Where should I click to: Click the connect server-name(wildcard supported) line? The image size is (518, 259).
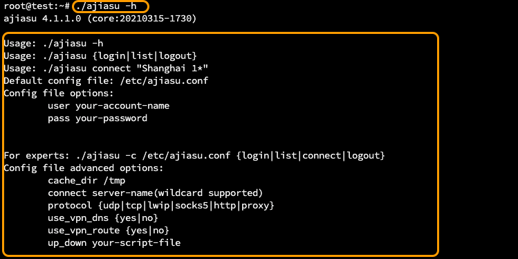pyautogui.click(x=156, y=193)
